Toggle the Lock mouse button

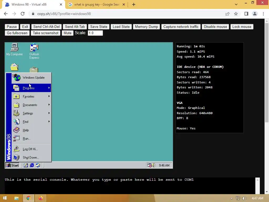tap(242, 27)
